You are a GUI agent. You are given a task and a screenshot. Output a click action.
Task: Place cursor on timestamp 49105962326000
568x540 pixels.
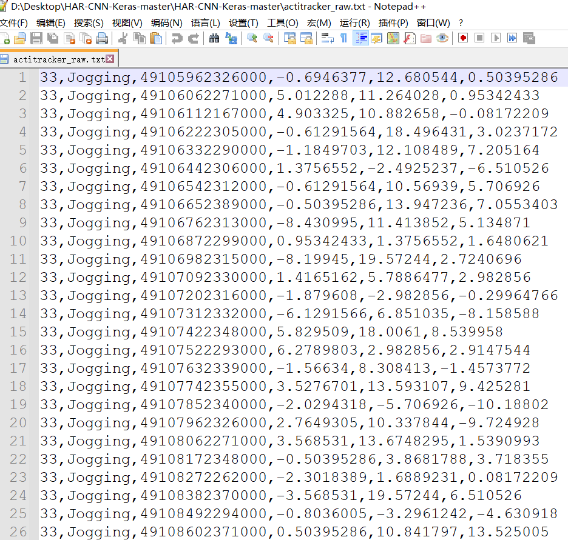[203, 77]
